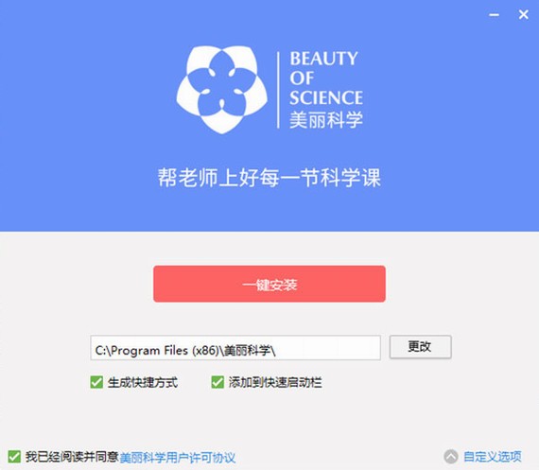The width and height of the screenshot is (539, 470).
Task: Uncheck the 生成快捷方式 checkbox
Action: point(96,382)
